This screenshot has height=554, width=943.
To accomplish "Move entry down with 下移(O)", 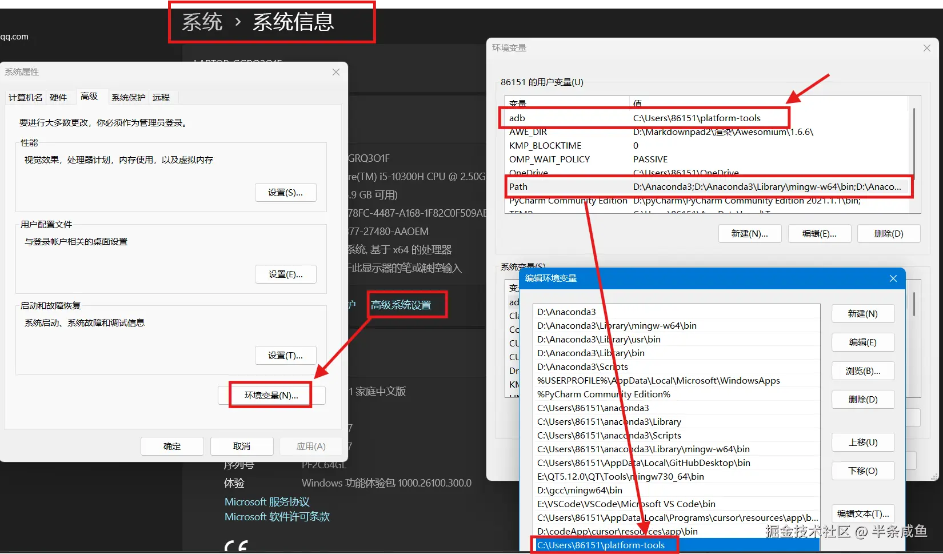I will (x=863, y=471).
